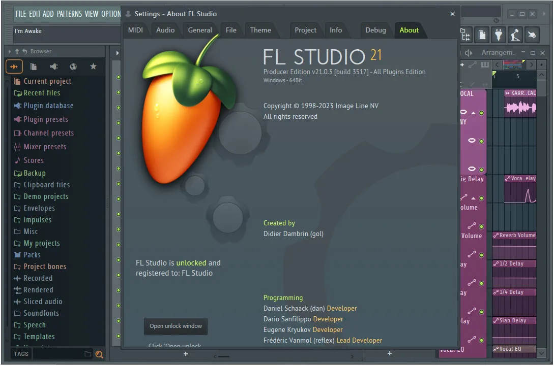The image size is (554, 366).
Task: Click the magnifier search icon near TAGS
Action: [99, 355]
